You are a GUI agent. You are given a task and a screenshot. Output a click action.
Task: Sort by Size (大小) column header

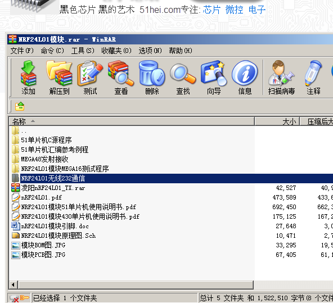(x=277, y=121)
